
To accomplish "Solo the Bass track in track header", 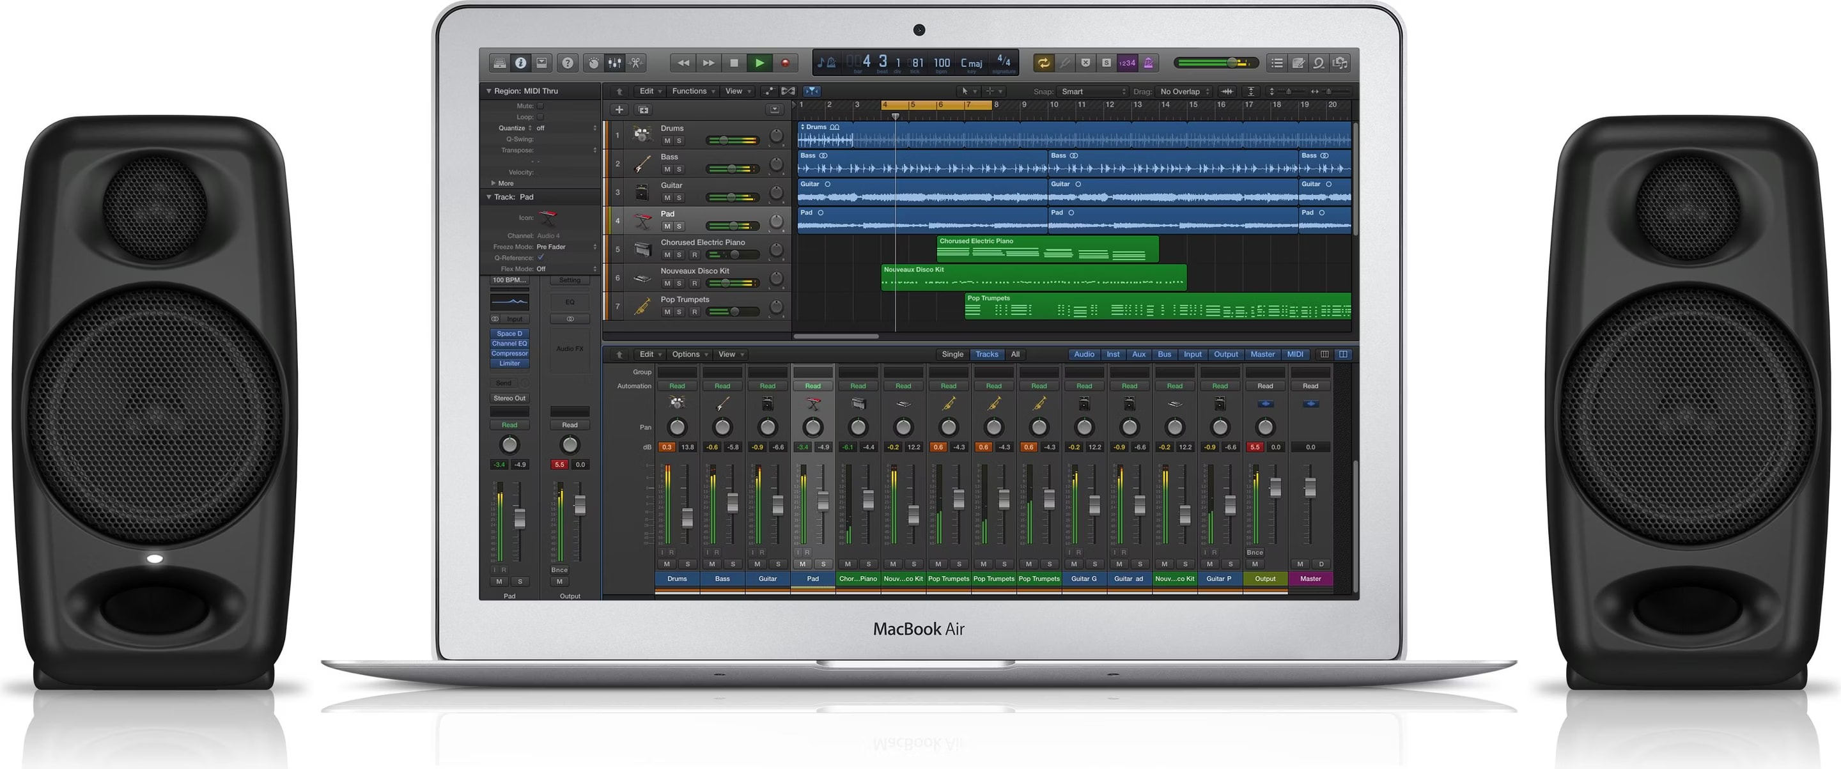I will pyautogui.click(x=679, y=170).
